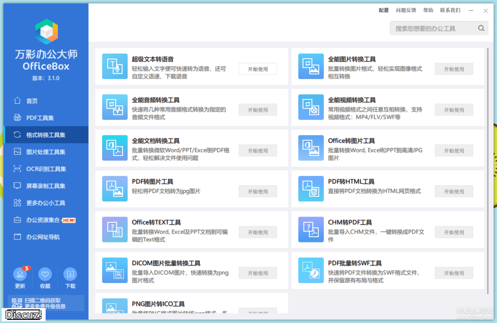Screen dimensions: 497x323
Task: Click the 下载 download icon
Action: pos(70,274)
